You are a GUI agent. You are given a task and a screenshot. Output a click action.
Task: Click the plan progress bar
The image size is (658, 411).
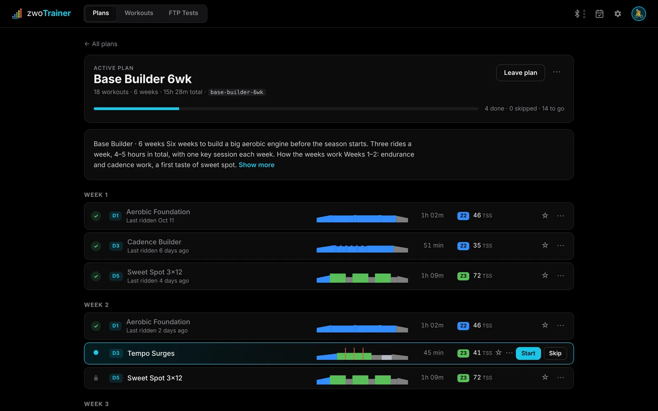286,109
